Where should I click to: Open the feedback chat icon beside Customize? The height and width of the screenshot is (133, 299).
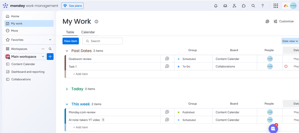(267, 21)
